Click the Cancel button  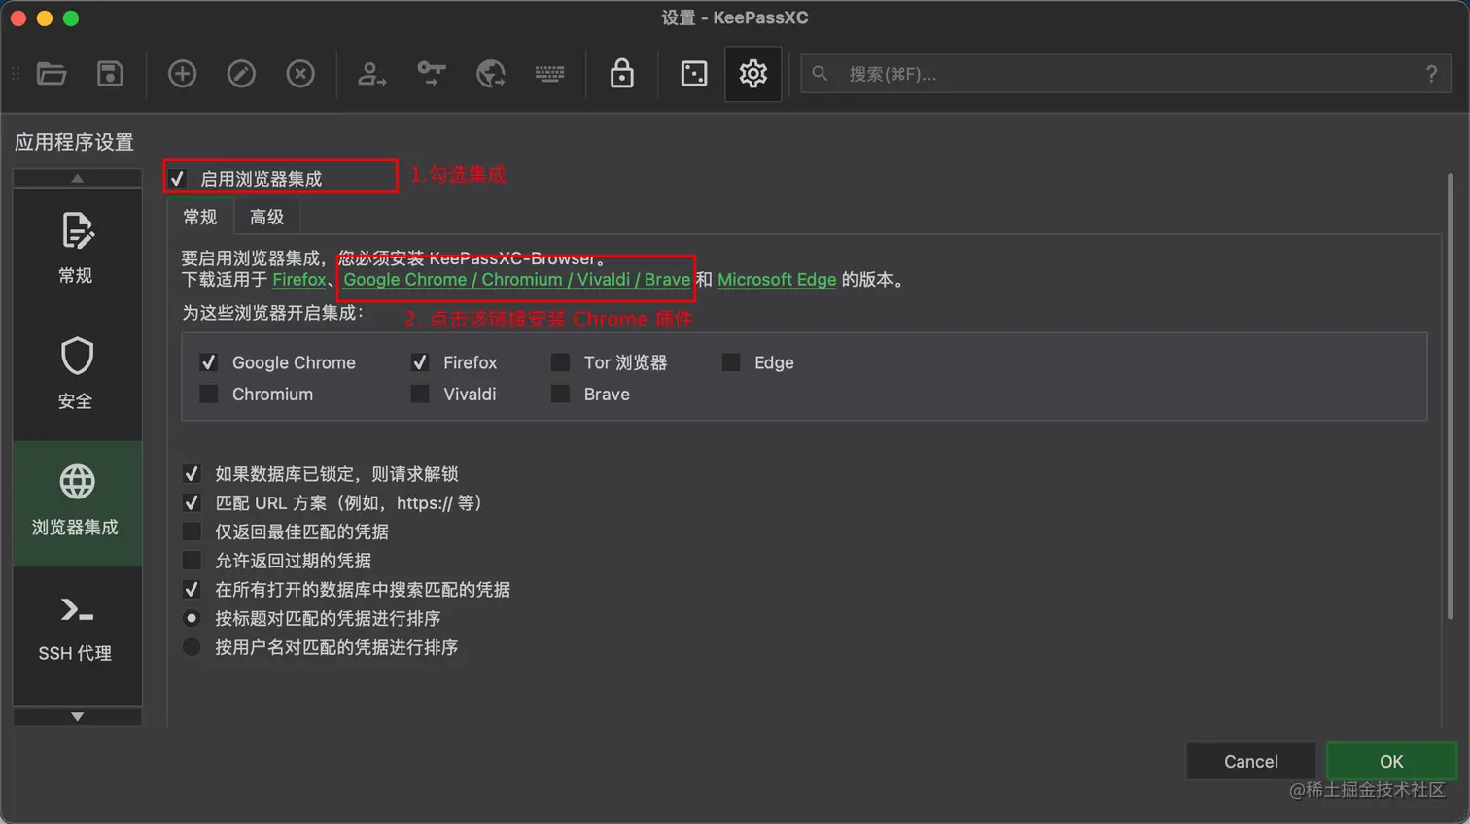[1251, 762]
